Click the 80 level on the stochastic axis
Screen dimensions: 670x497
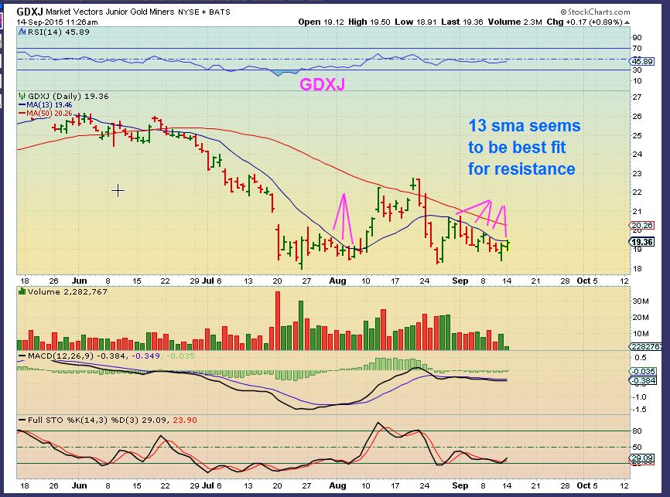(x=637, y=431)
